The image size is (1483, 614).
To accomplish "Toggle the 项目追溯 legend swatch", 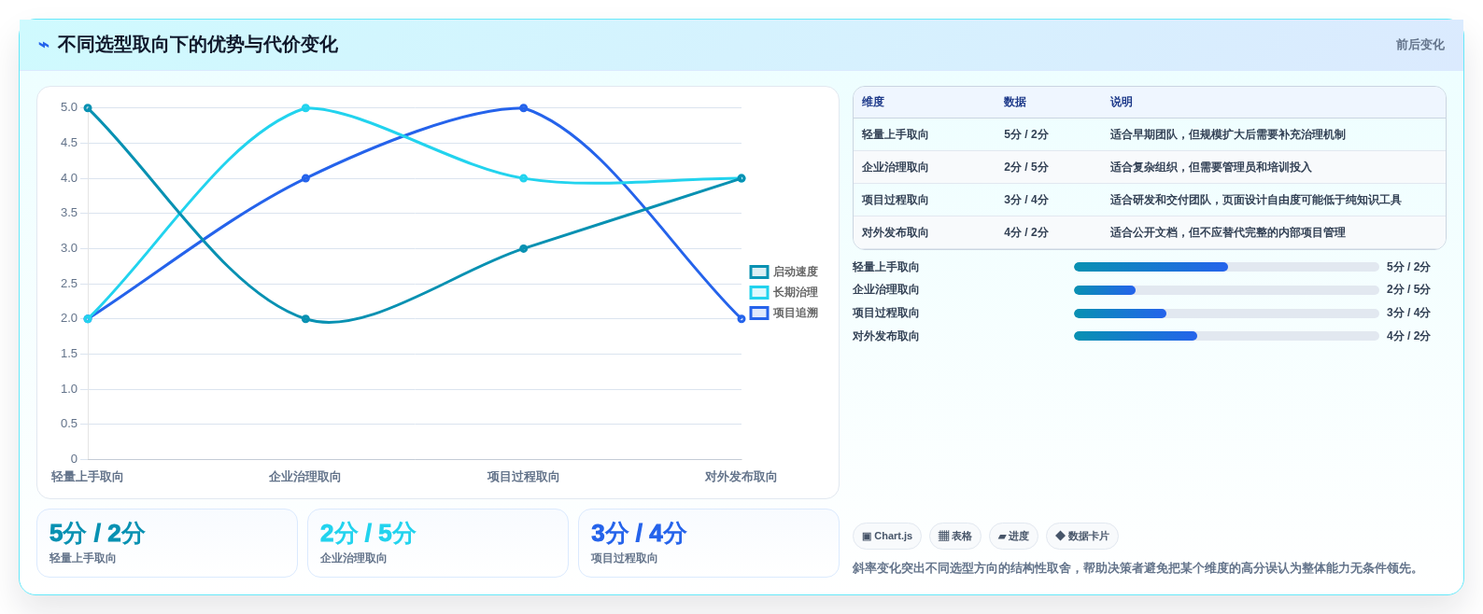I will click(759, 313).
